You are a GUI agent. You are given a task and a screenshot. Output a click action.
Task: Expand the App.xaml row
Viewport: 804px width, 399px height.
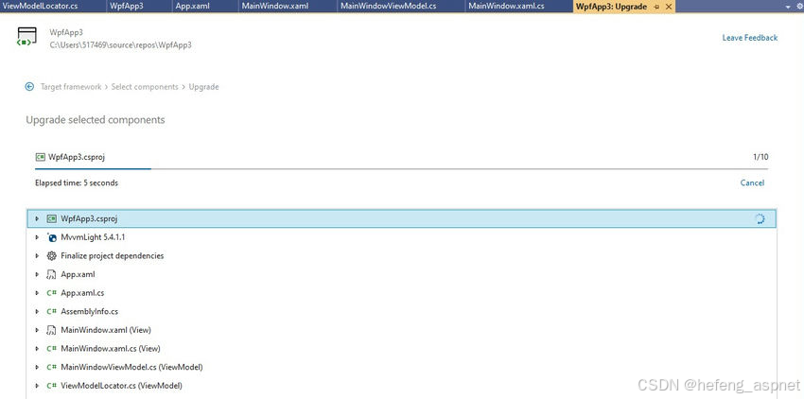point(37,274)
